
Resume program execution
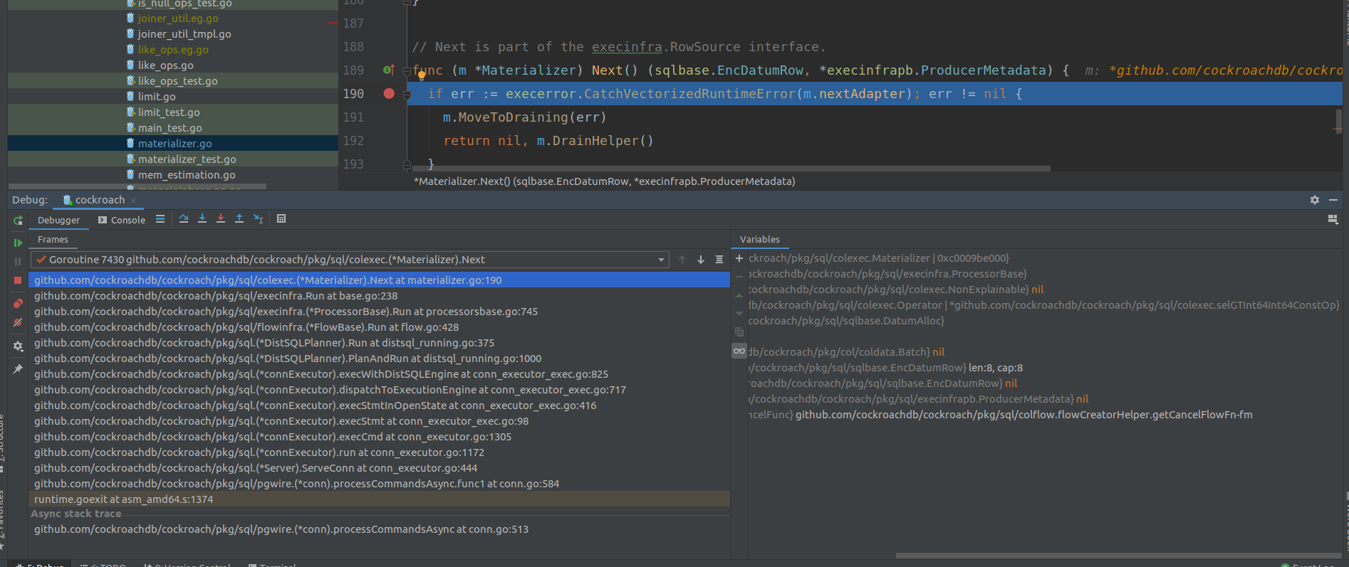tap(18, 243)
